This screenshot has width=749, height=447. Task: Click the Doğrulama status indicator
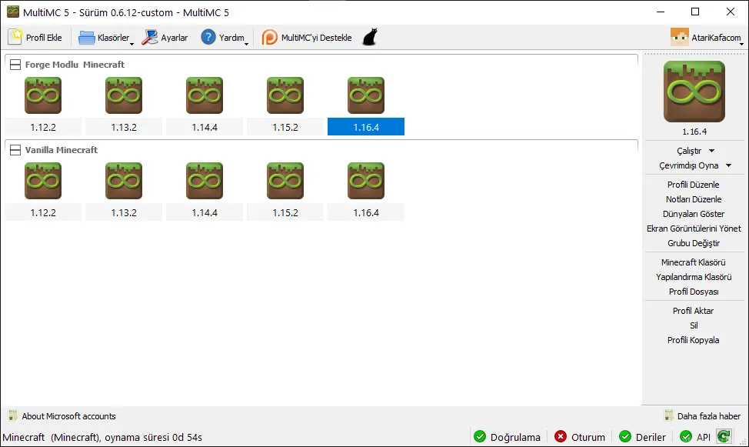[507, 437]
